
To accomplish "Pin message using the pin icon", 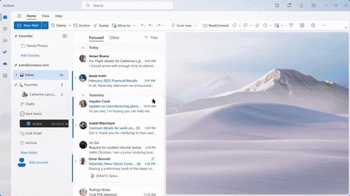I will (x=257, y=25).
